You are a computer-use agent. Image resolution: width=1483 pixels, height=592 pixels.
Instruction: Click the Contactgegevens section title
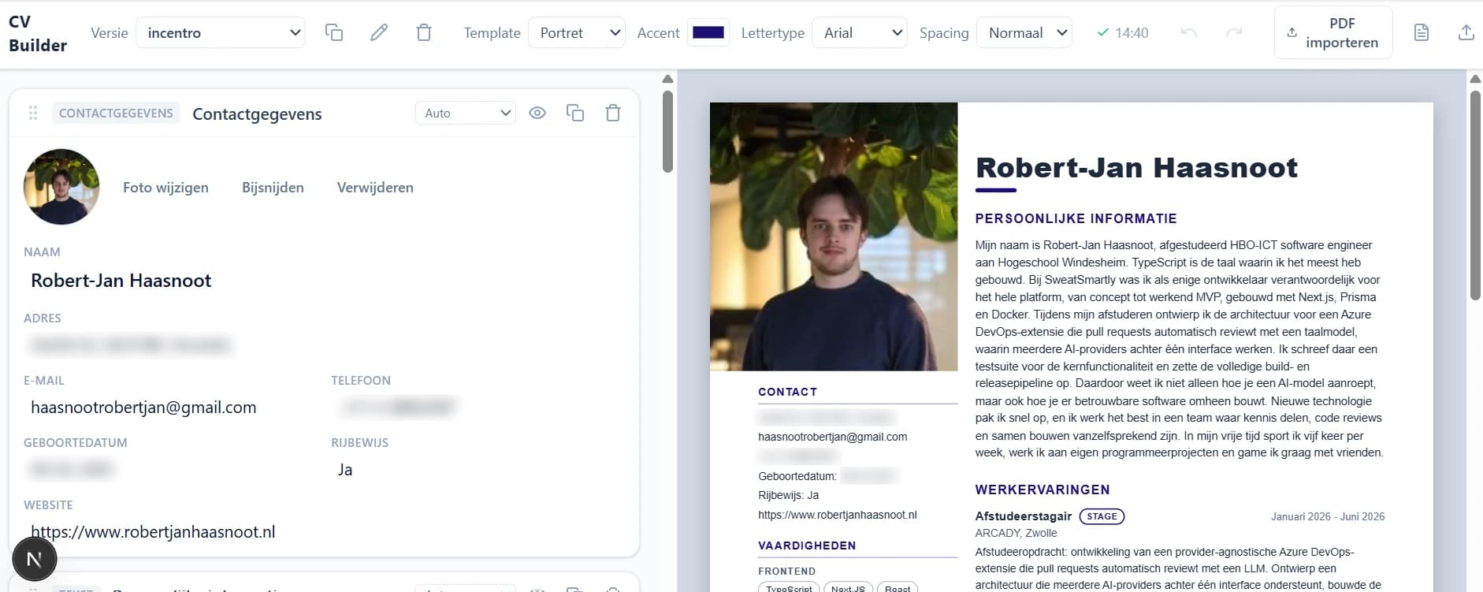pyautogui.click(x=257, y=114)
